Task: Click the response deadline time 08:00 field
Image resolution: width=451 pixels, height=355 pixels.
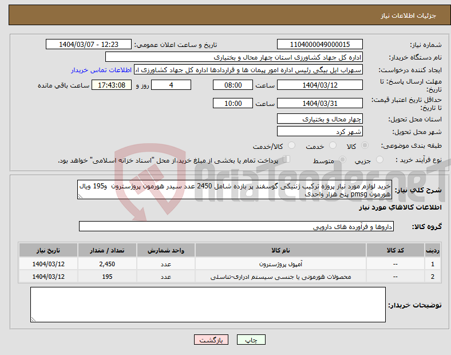Action: [233, 85]
